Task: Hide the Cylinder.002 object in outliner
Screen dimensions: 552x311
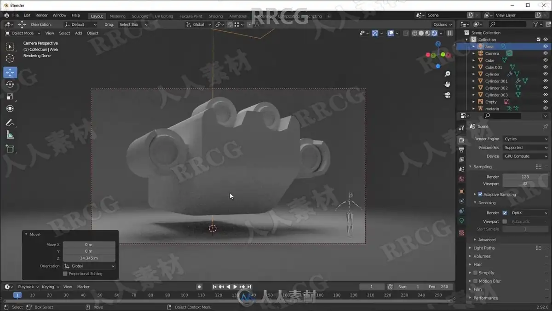Action: click(x=546, y=88)
